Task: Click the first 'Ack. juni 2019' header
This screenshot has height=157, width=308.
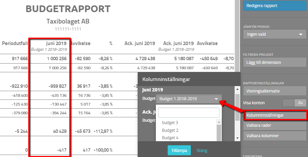Action: [140, 43]
